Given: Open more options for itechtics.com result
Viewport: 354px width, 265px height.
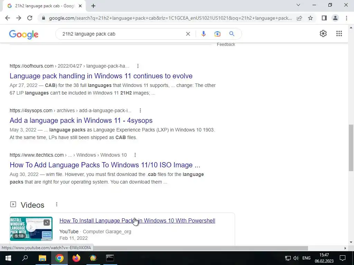Looking at the screenshot, I should pyautogui.click(x=135, y=155).
